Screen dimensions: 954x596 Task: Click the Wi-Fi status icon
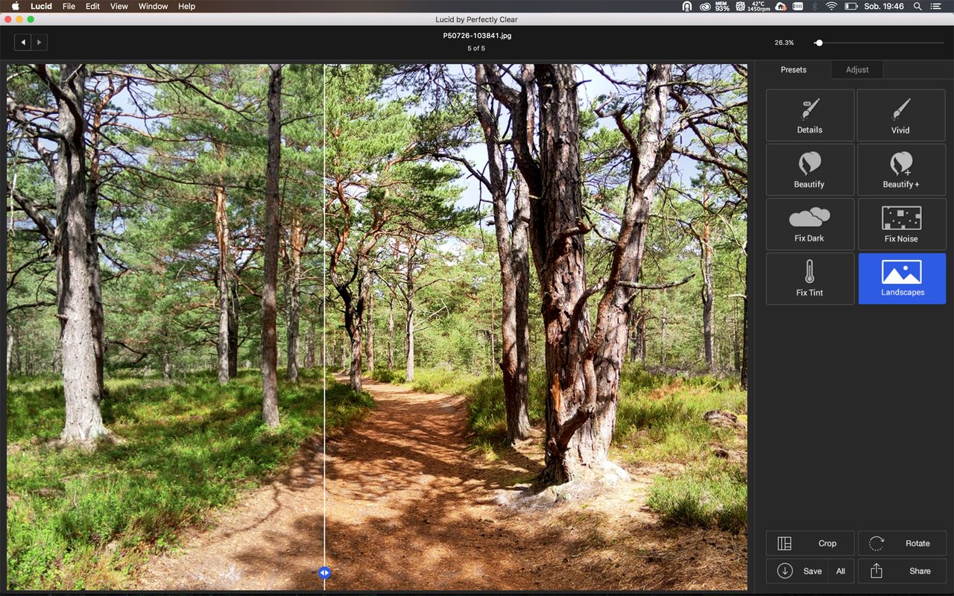(832, 6)
